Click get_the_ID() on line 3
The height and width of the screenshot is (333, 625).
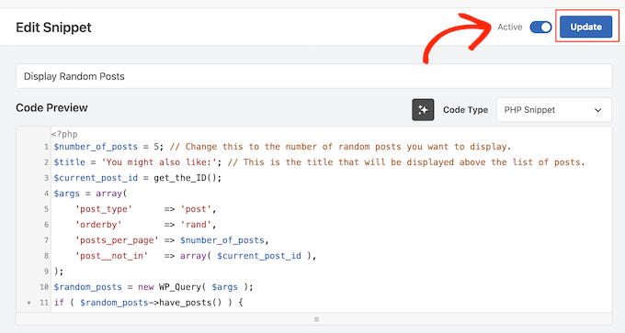tap(185, 178)
